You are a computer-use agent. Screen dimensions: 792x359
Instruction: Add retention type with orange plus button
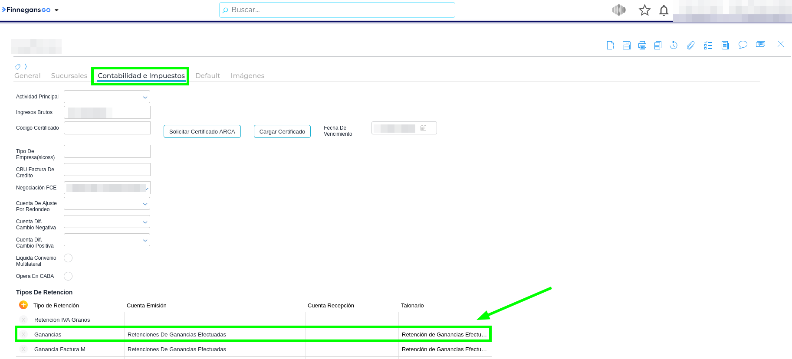coord(23,305)
